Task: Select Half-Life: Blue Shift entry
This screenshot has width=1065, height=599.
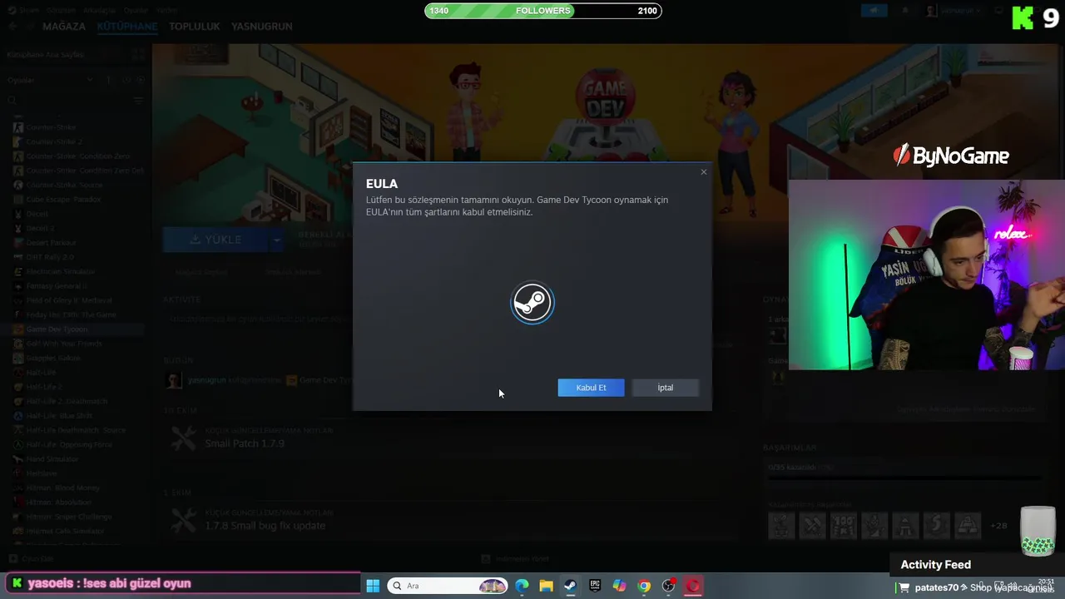Action: click(x=59, y=416)
